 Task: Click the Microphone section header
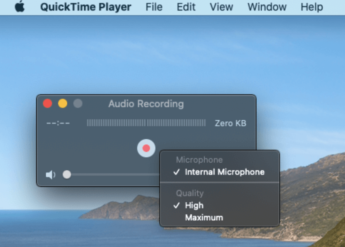[x=199, y=160]
